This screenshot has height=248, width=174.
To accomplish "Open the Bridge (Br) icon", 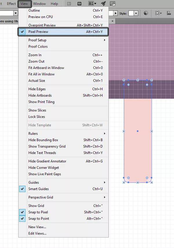I will pyautogui.click(x=69, y=3).
